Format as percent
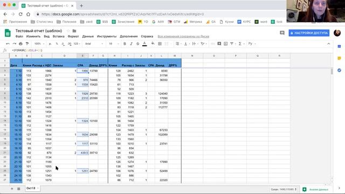This screenshot has height=194, width=345. click(x=57, y=44)
